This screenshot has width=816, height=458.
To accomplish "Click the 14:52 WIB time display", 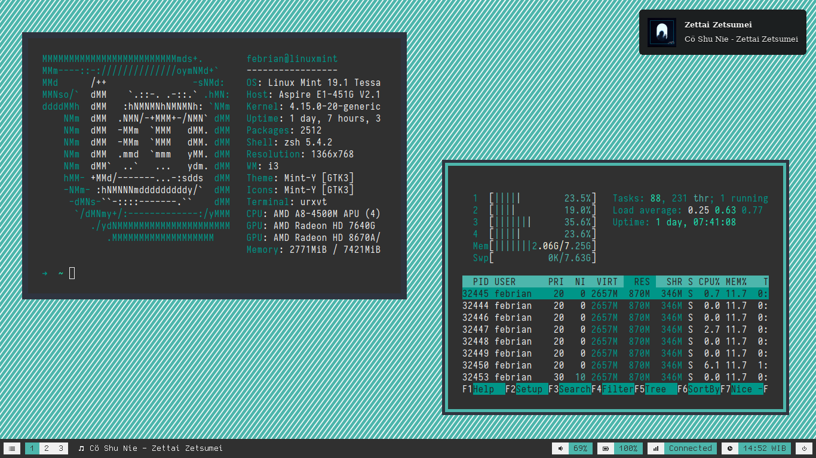I will tap(765, 448).
